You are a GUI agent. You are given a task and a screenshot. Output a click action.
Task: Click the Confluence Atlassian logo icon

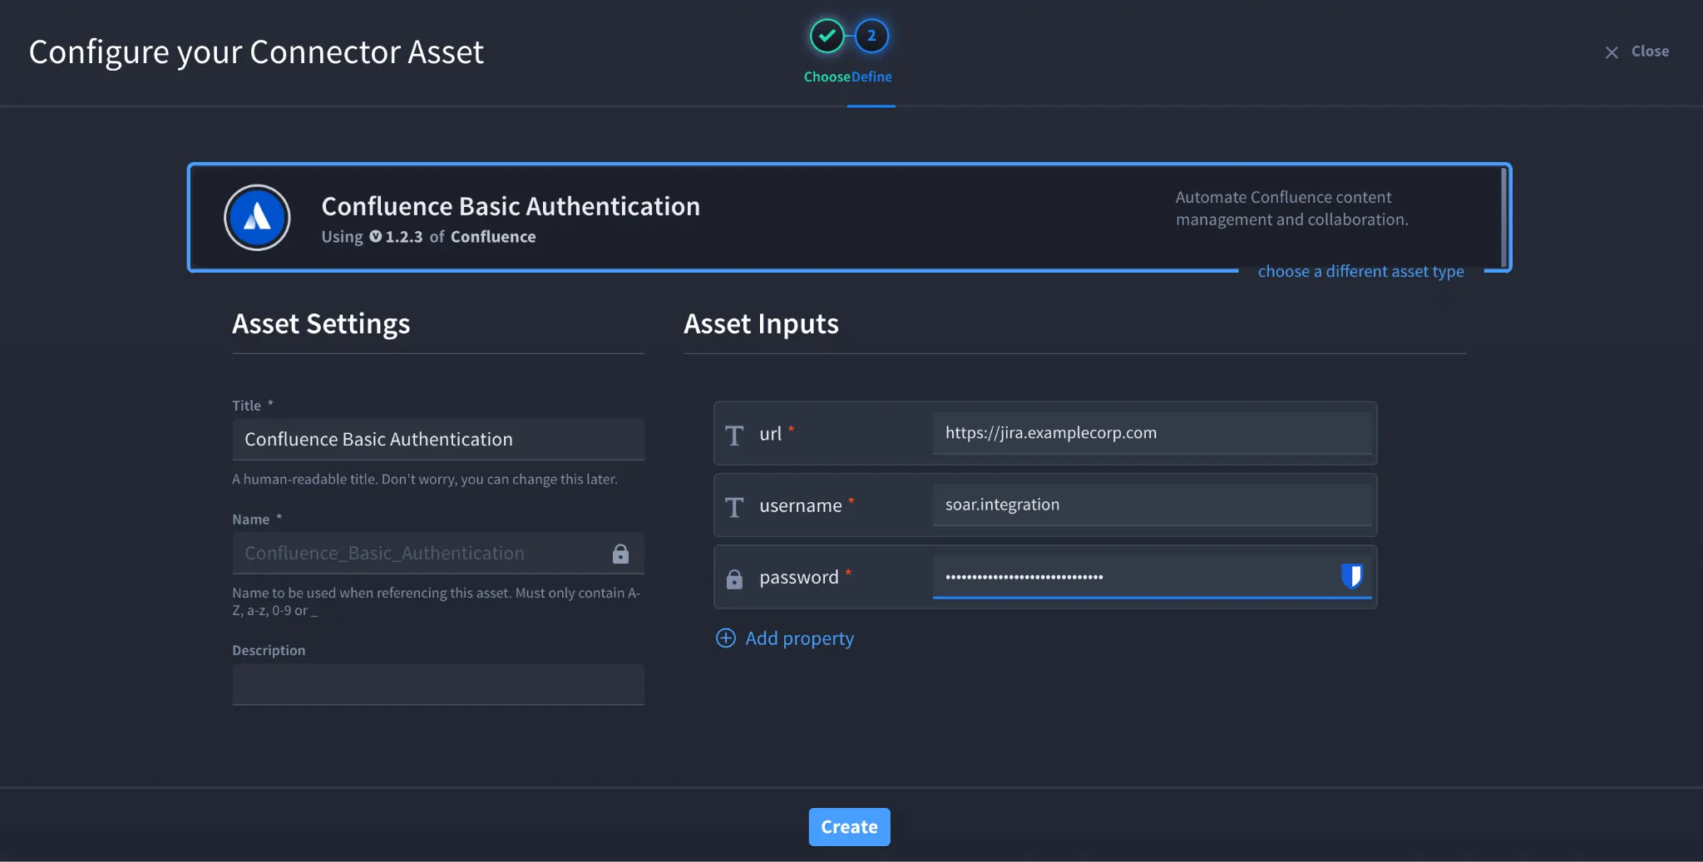click(x=257, y=218)
